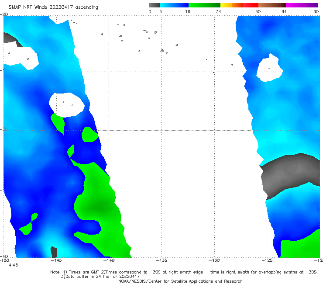Click the brown 50-64 segment of the color bar
The width and height of the screenshot is (323, 284).
272,5
